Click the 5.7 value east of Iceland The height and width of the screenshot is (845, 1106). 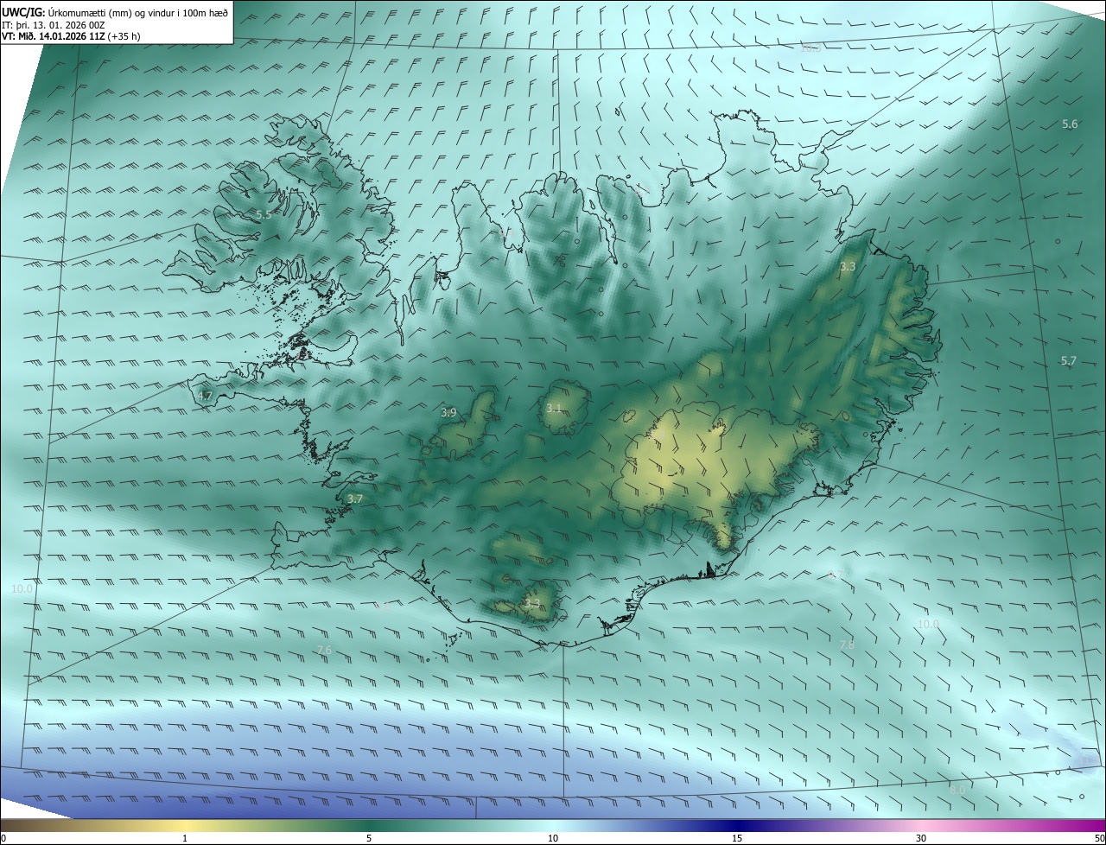click(x=1069, y=360)
